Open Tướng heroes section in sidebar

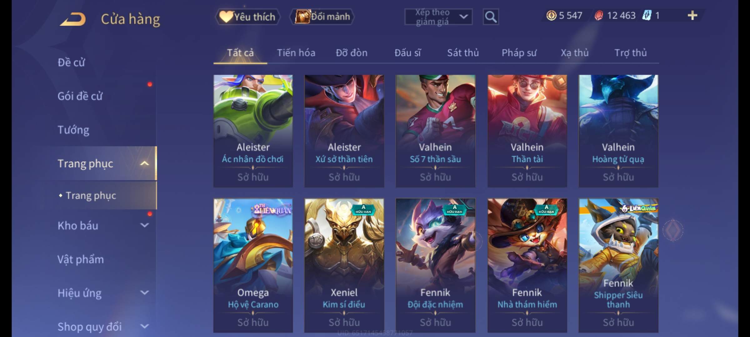(73, 130)
